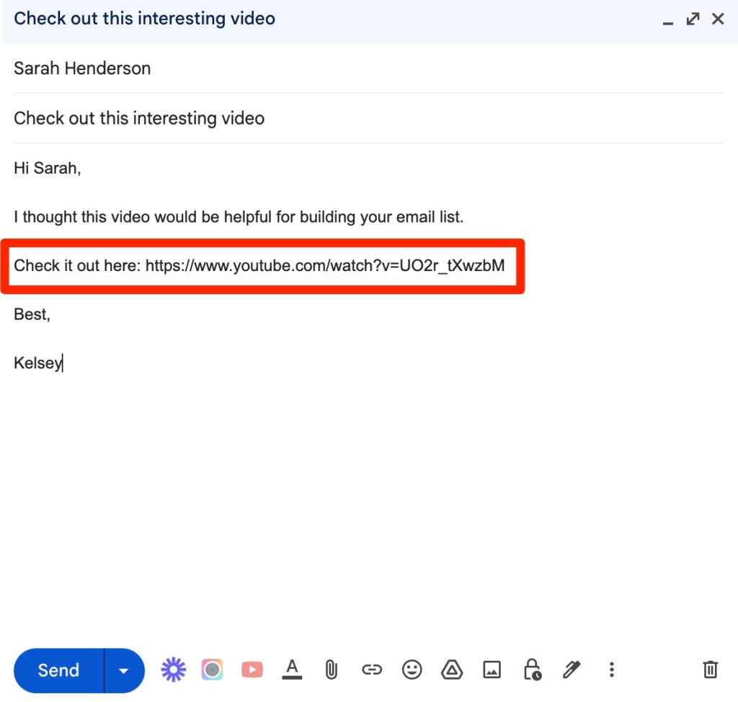Enable confidential mode
Image resolution: width=738 pixels, height=702 pixels.
(x=532, y=670)
